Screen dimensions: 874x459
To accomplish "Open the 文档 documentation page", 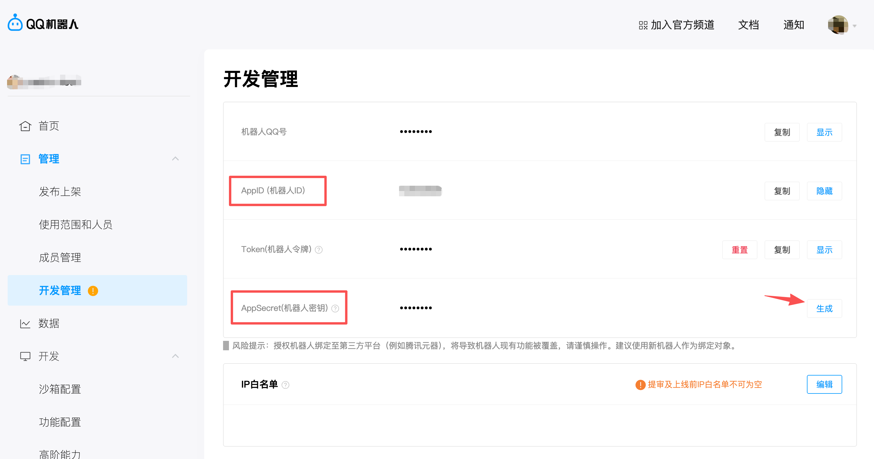I will 748,25.
